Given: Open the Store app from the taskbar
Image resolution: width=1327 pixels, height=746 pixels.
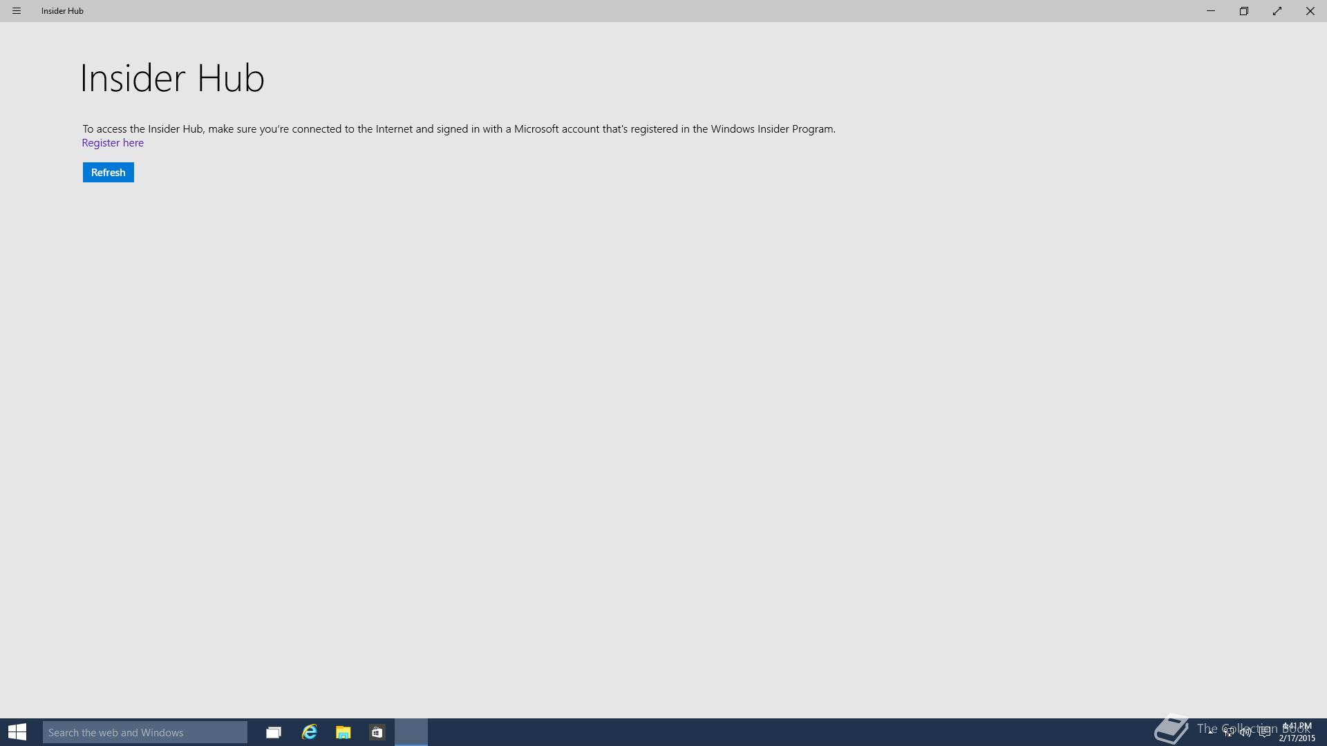Looking at the screenshot, I should (x=377, y=732).
